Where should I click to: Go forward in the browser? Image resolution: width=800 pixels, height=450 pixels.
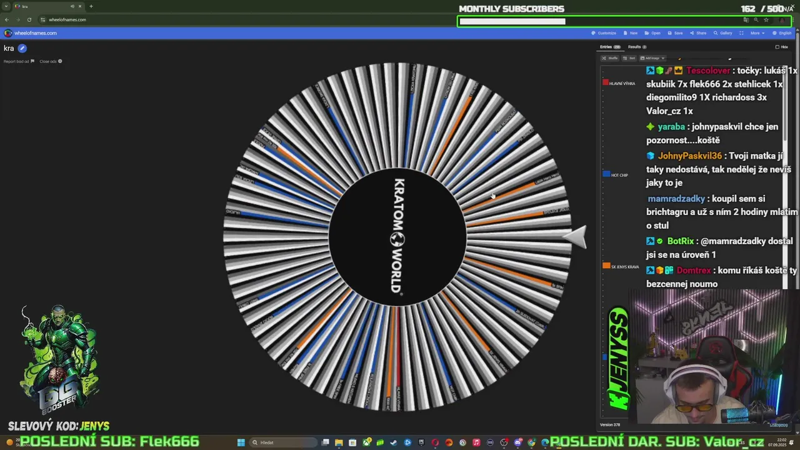[17, 19]
